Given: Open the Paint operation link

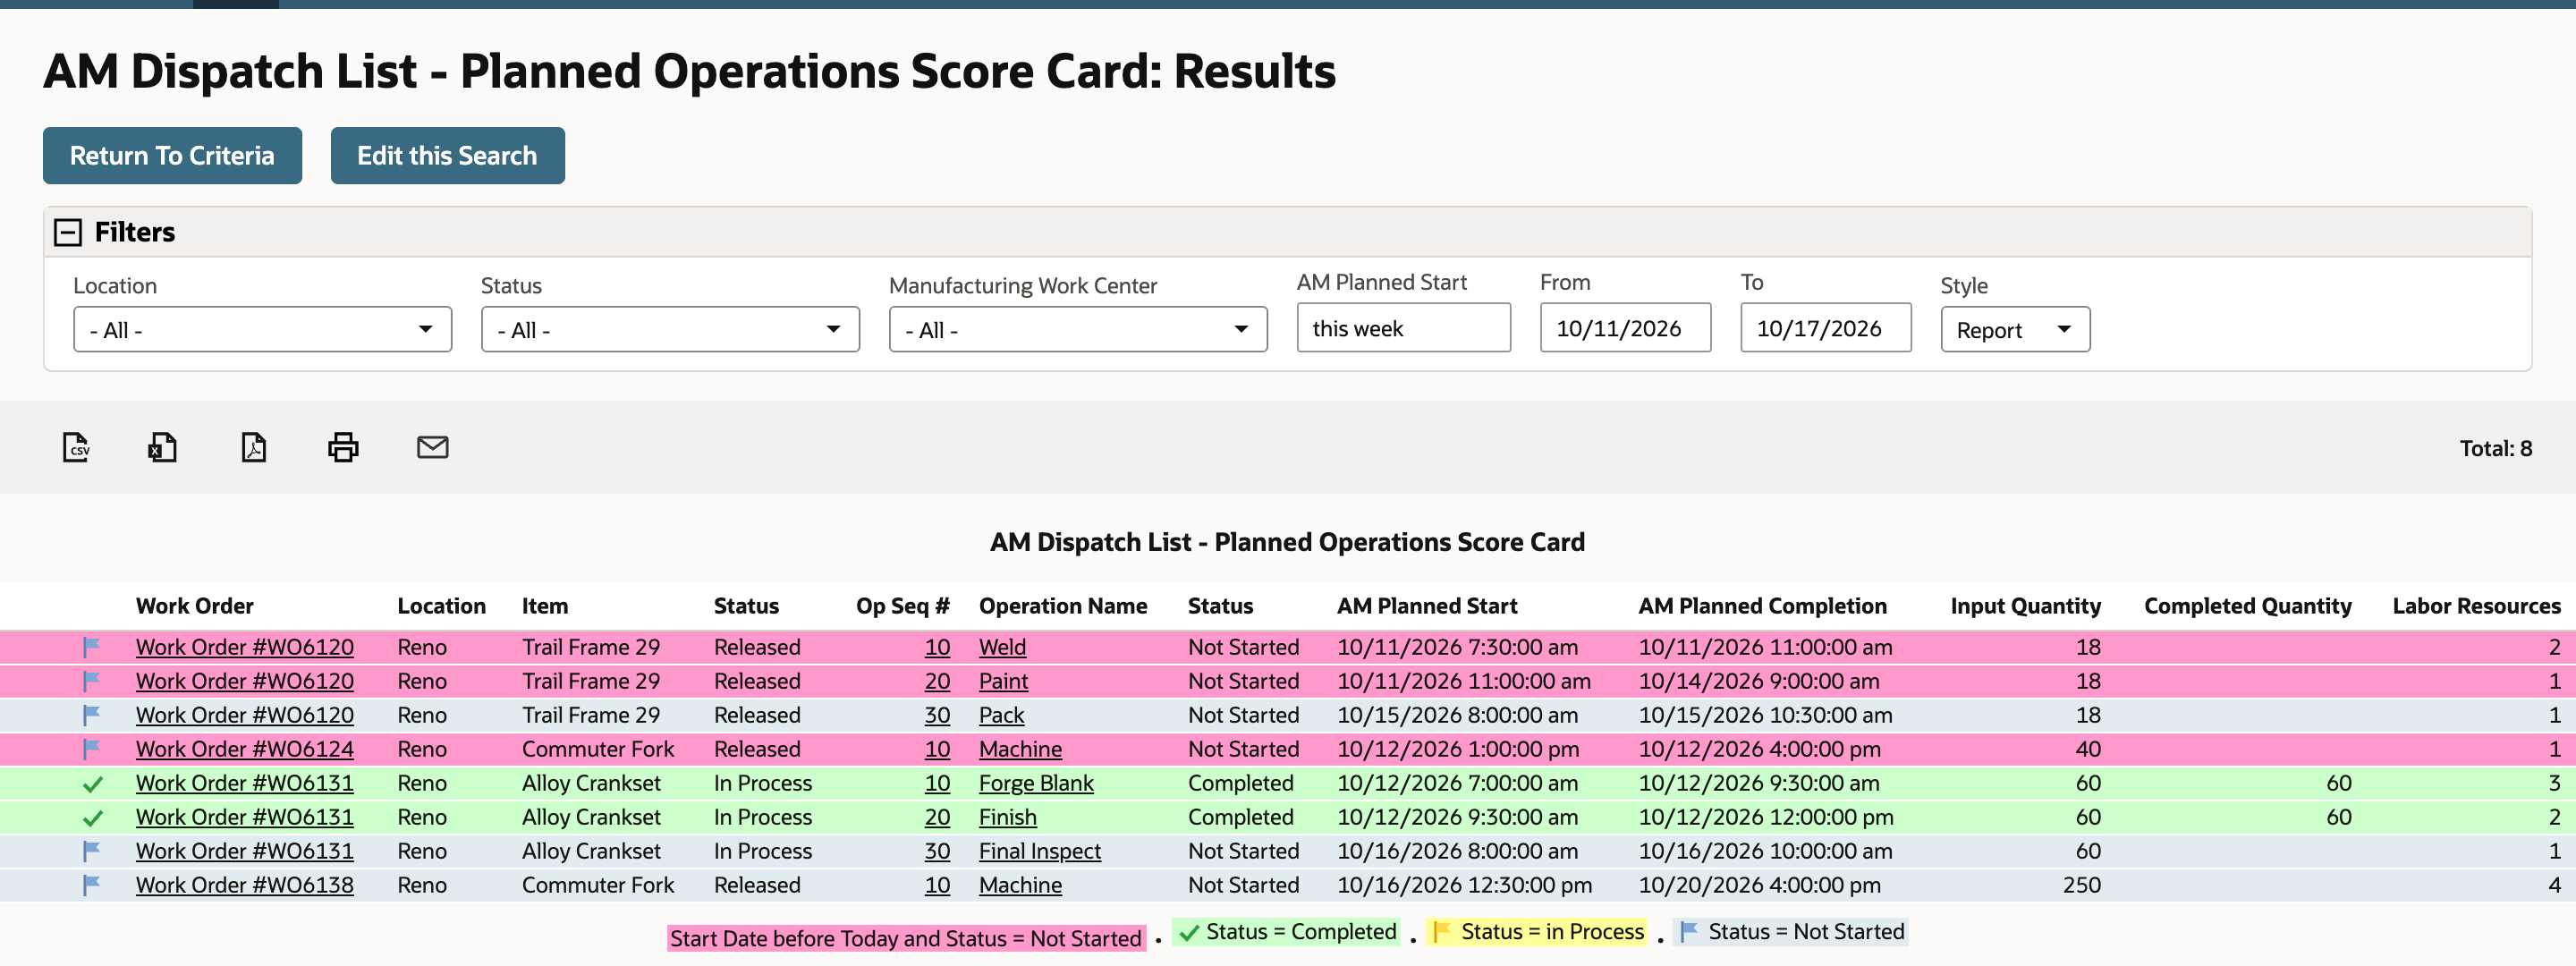Looking at the screenshot, I should coord(1003,681).
